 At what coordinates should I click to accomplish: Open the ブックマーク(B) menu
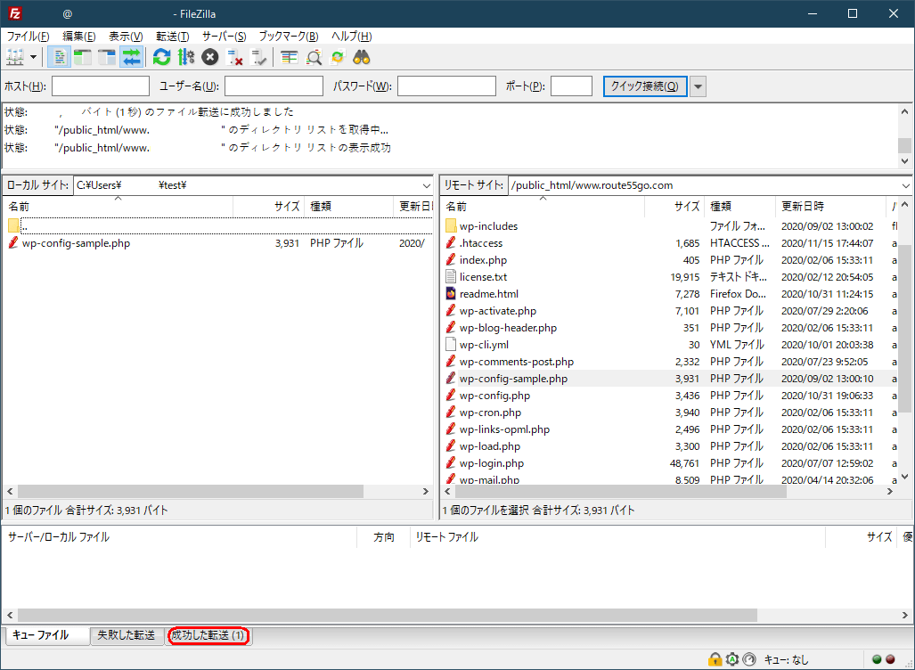point(289,37)
